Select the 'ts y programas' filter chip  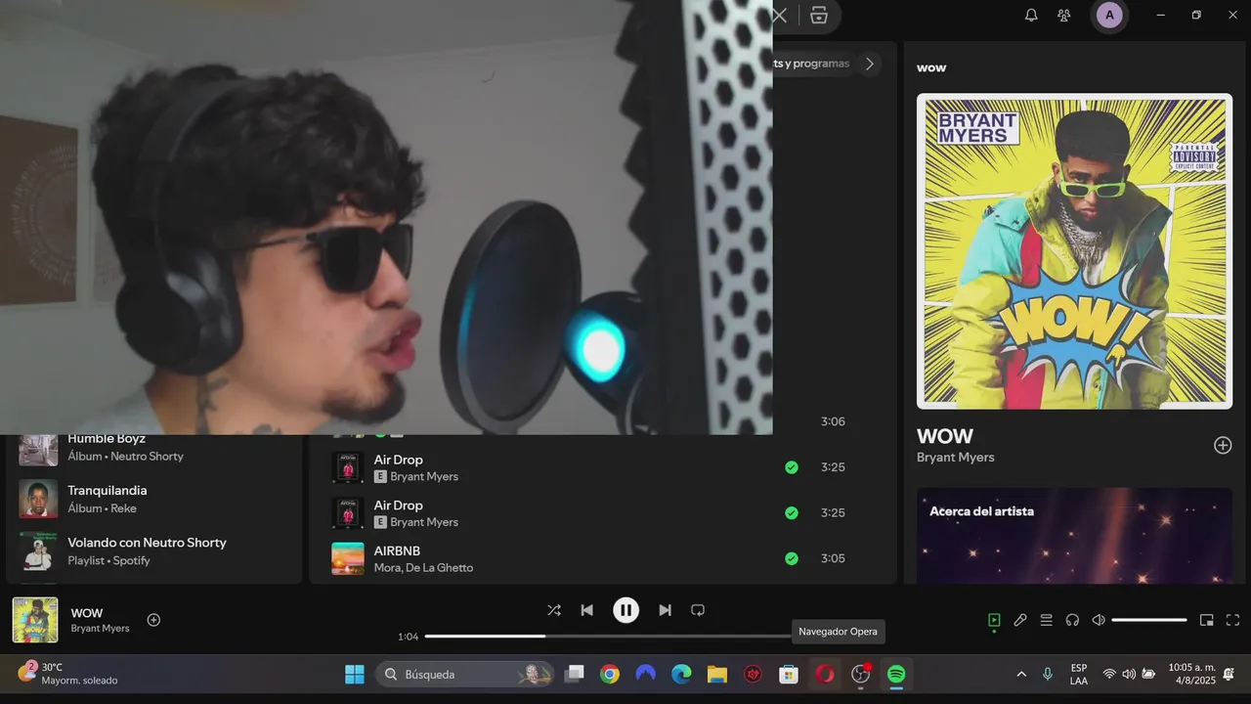pos(811,64)
